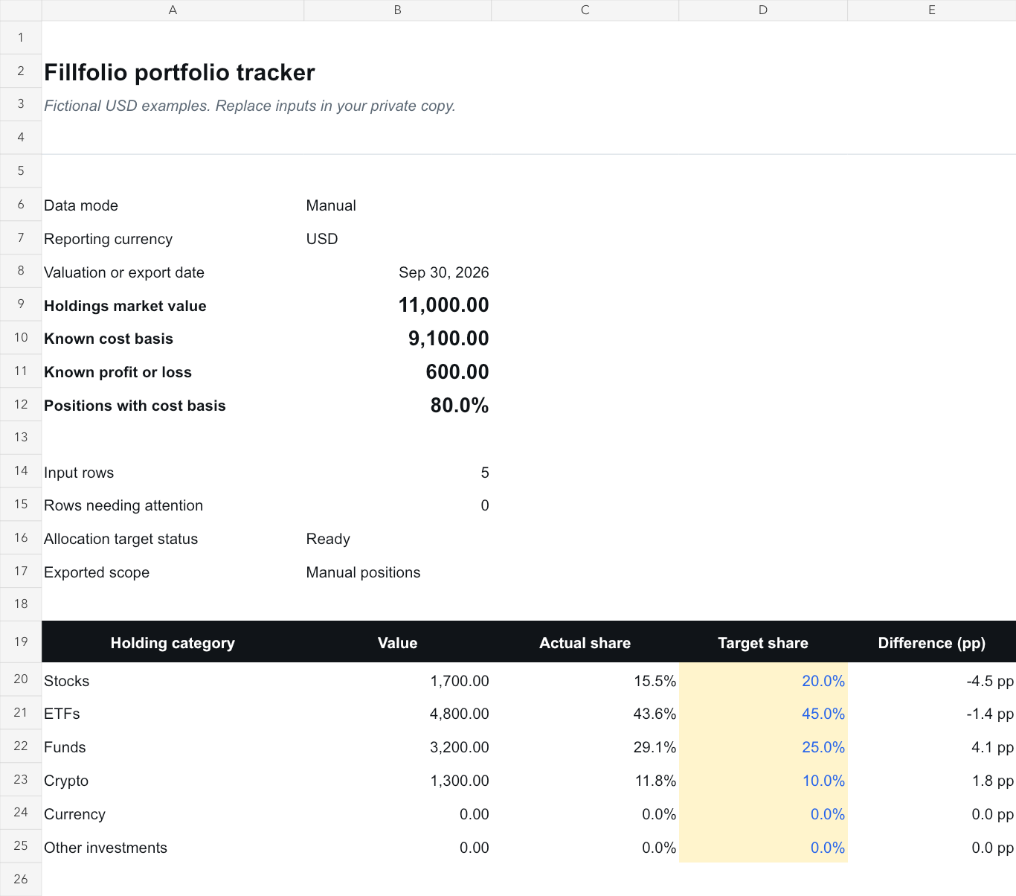
Task: Click the 'Value' table header
Action: (x=397, y=642)
